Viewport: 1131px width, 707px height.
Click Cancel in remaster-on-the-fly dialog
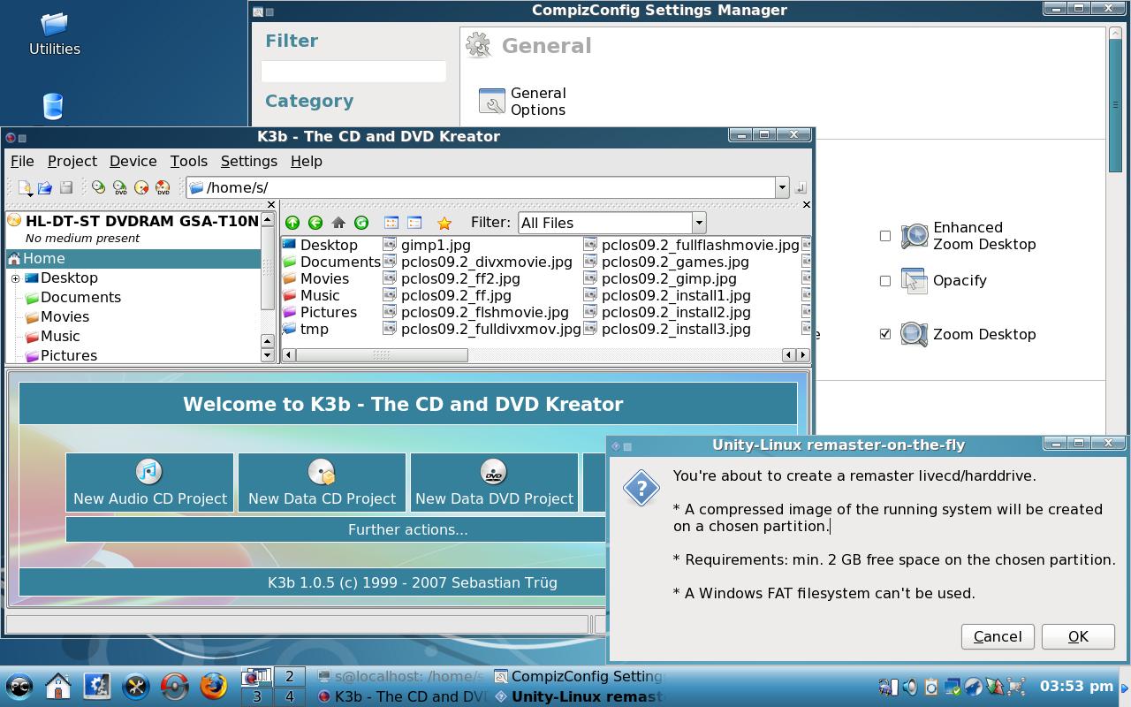coord(998,636)
